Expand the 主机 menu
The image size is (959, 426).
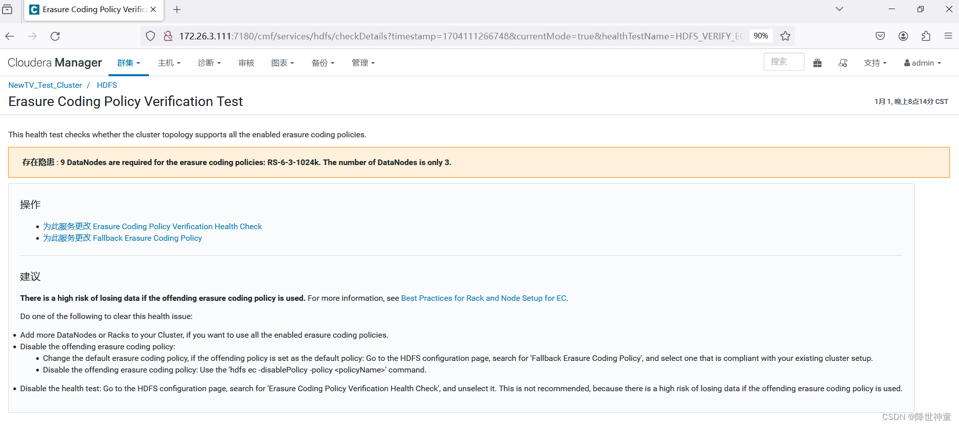[169, 63]
